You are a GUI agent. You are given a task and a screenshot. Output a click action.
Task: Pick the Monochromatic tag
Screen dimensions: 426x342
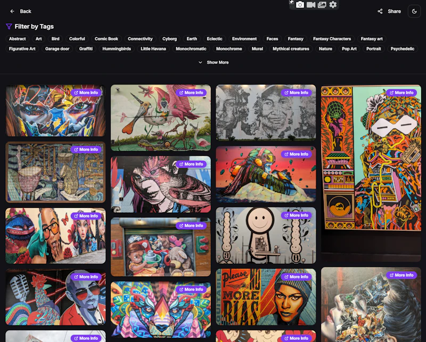coord(191,49)
